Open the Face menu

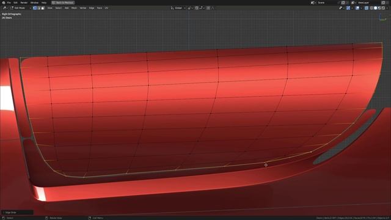tap(99, 8)
